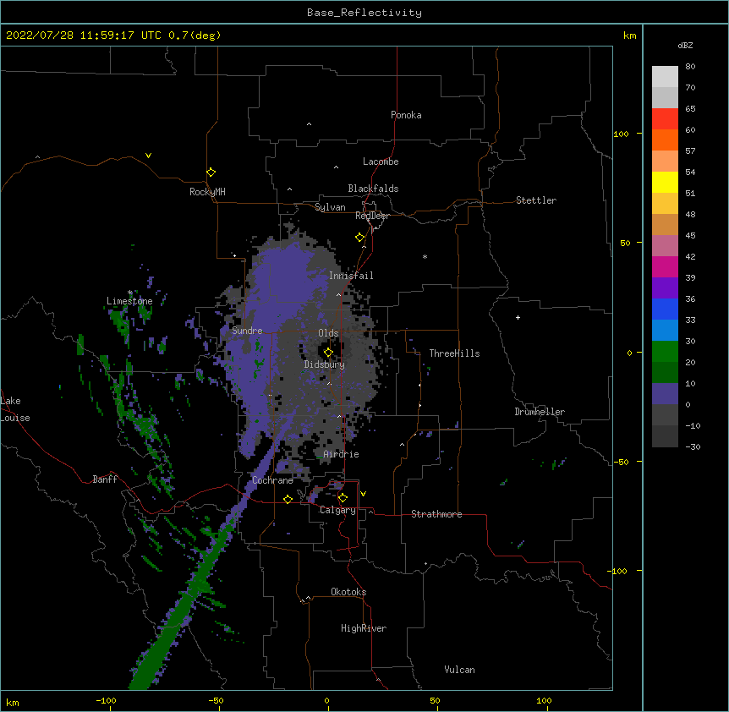Screen dimensions: 729x712
Task: Click the magenta 42 dBZ legend swatch
Action: (665, 266)
